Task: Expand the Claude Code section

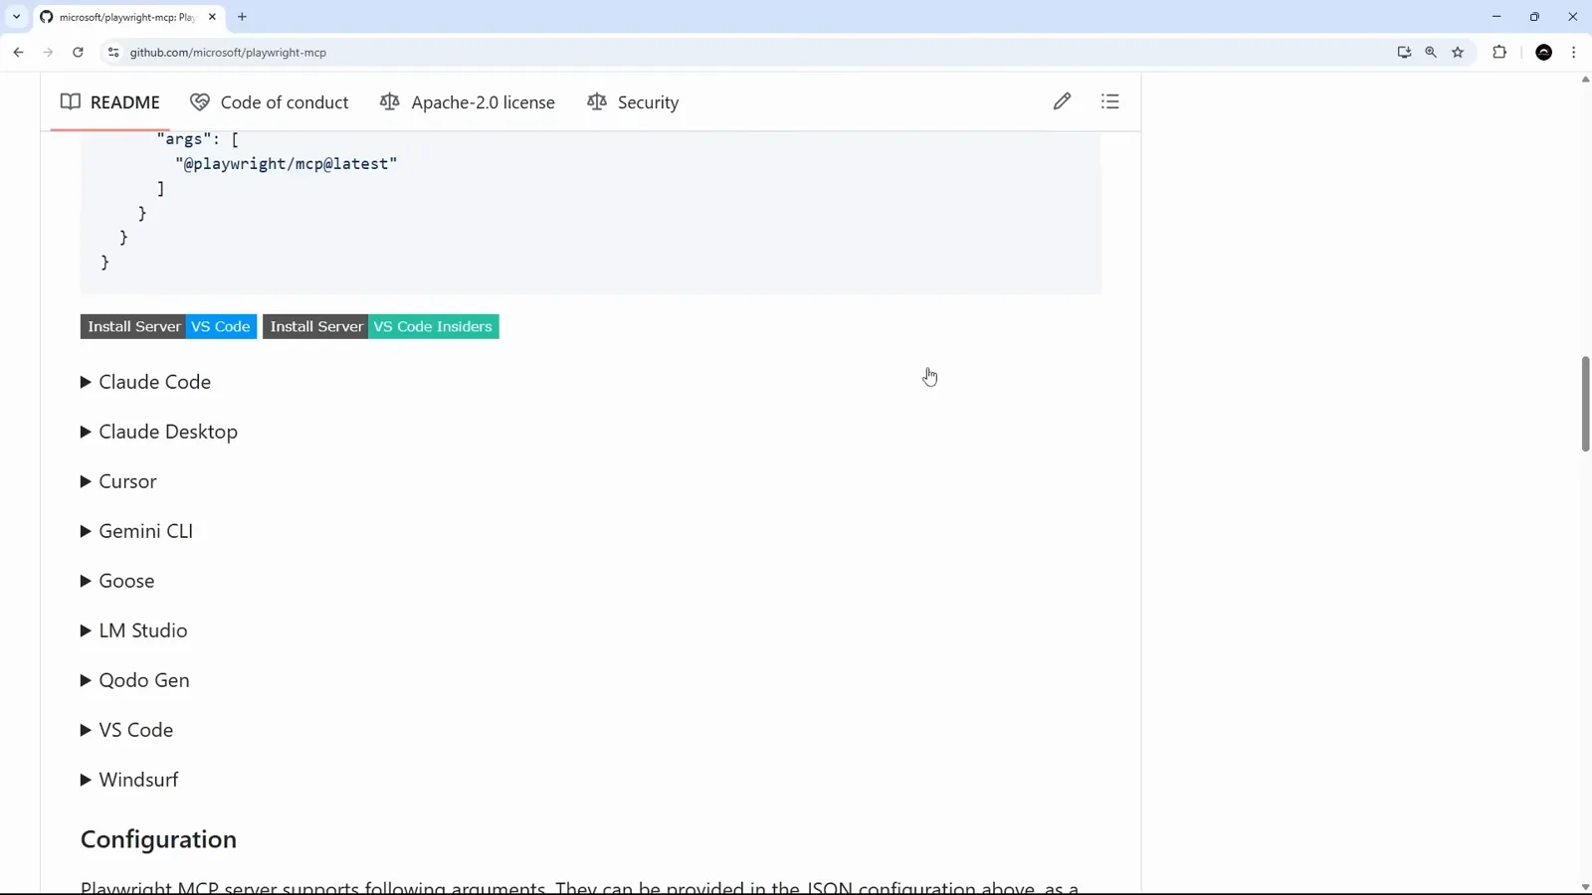Action: [145, 382]
